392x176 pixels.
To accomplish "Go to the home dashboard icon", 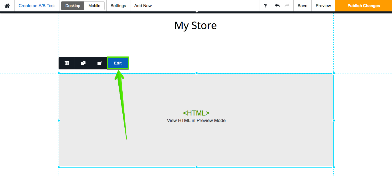I will (x=7, y=6).
